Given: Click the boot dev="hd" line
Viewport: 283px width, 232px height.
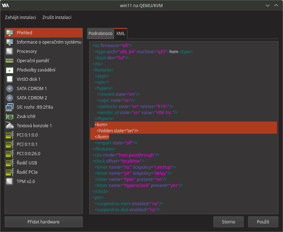Looking at the screenshot, I should 112,58.
